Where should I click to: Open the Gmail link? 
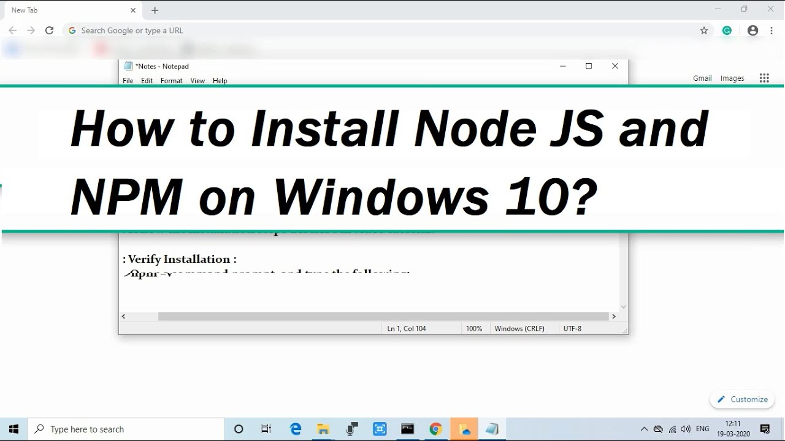702,78
